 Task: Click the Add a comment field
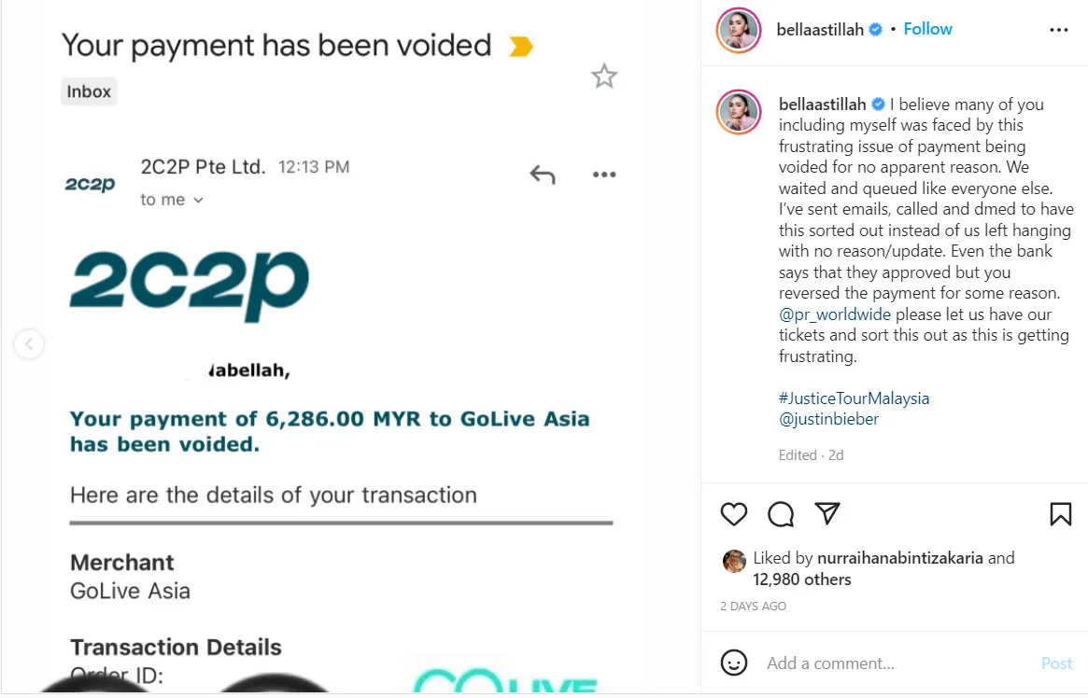[897, 663]
